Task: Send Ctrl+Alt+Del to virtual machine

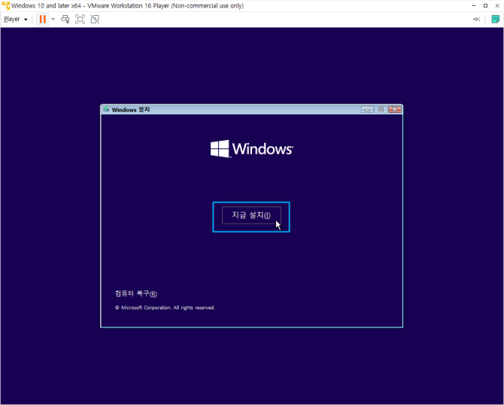Action: [65, 20]
